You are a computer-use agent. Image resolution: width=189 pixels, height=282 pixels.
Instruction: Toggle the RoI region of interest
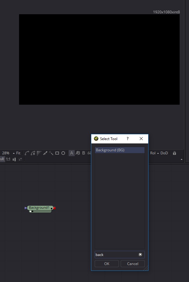(153, 153)
